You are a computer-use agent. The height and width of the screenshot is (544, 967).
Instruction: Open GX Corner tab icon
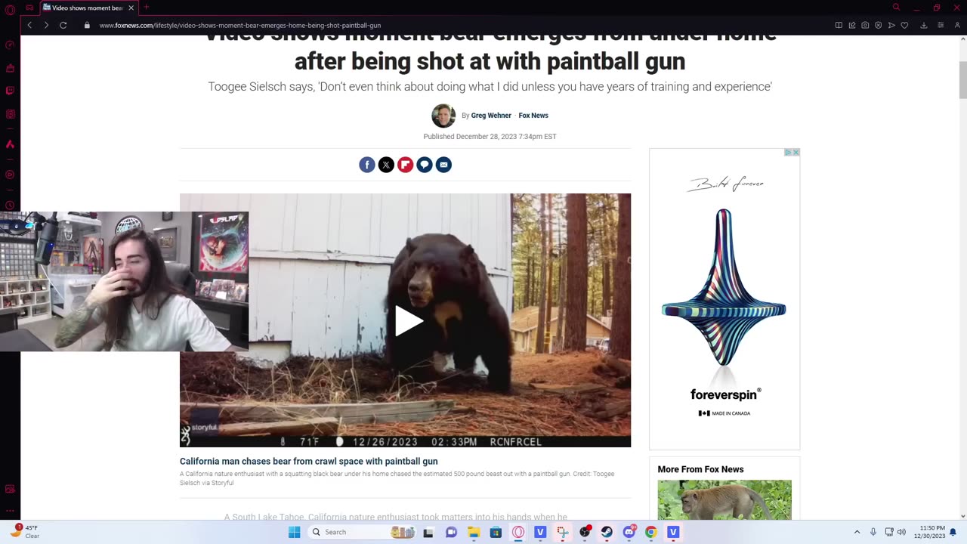[x=29, y=8]
